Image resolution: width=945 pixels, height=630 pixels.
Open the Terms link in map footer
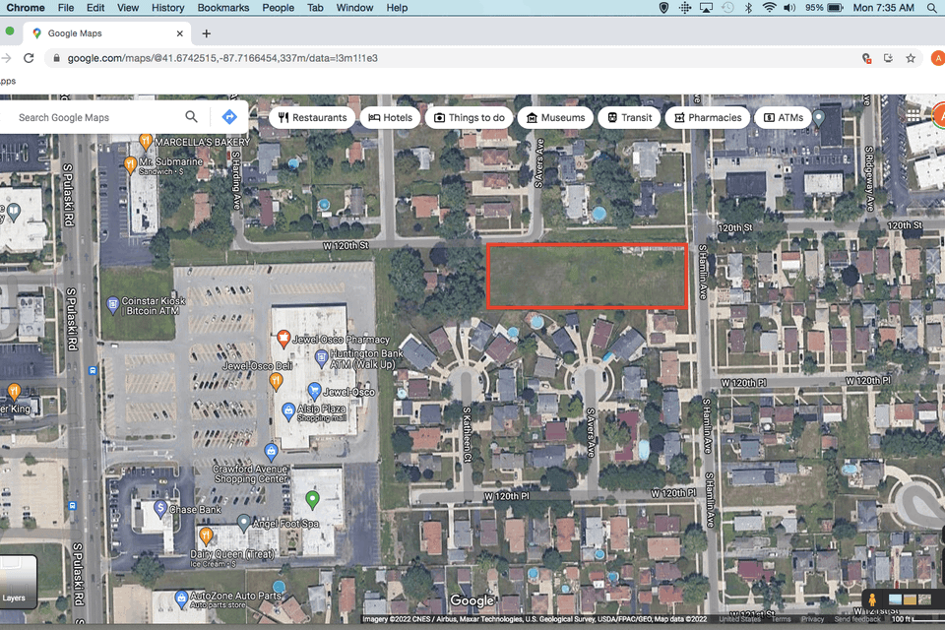coord(781,619)
